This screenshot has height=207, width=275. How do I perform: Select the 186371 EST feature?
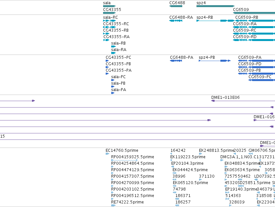[177, 199]
